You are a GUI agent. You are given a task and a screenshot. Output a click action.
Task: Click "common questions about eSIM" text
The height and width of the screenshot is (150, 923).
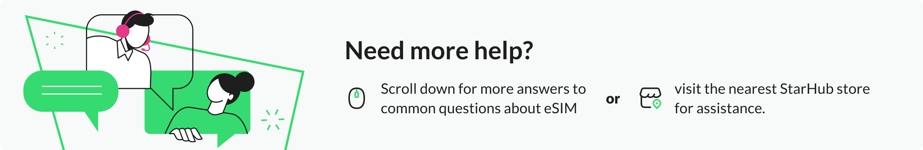[x=478, y=108]
